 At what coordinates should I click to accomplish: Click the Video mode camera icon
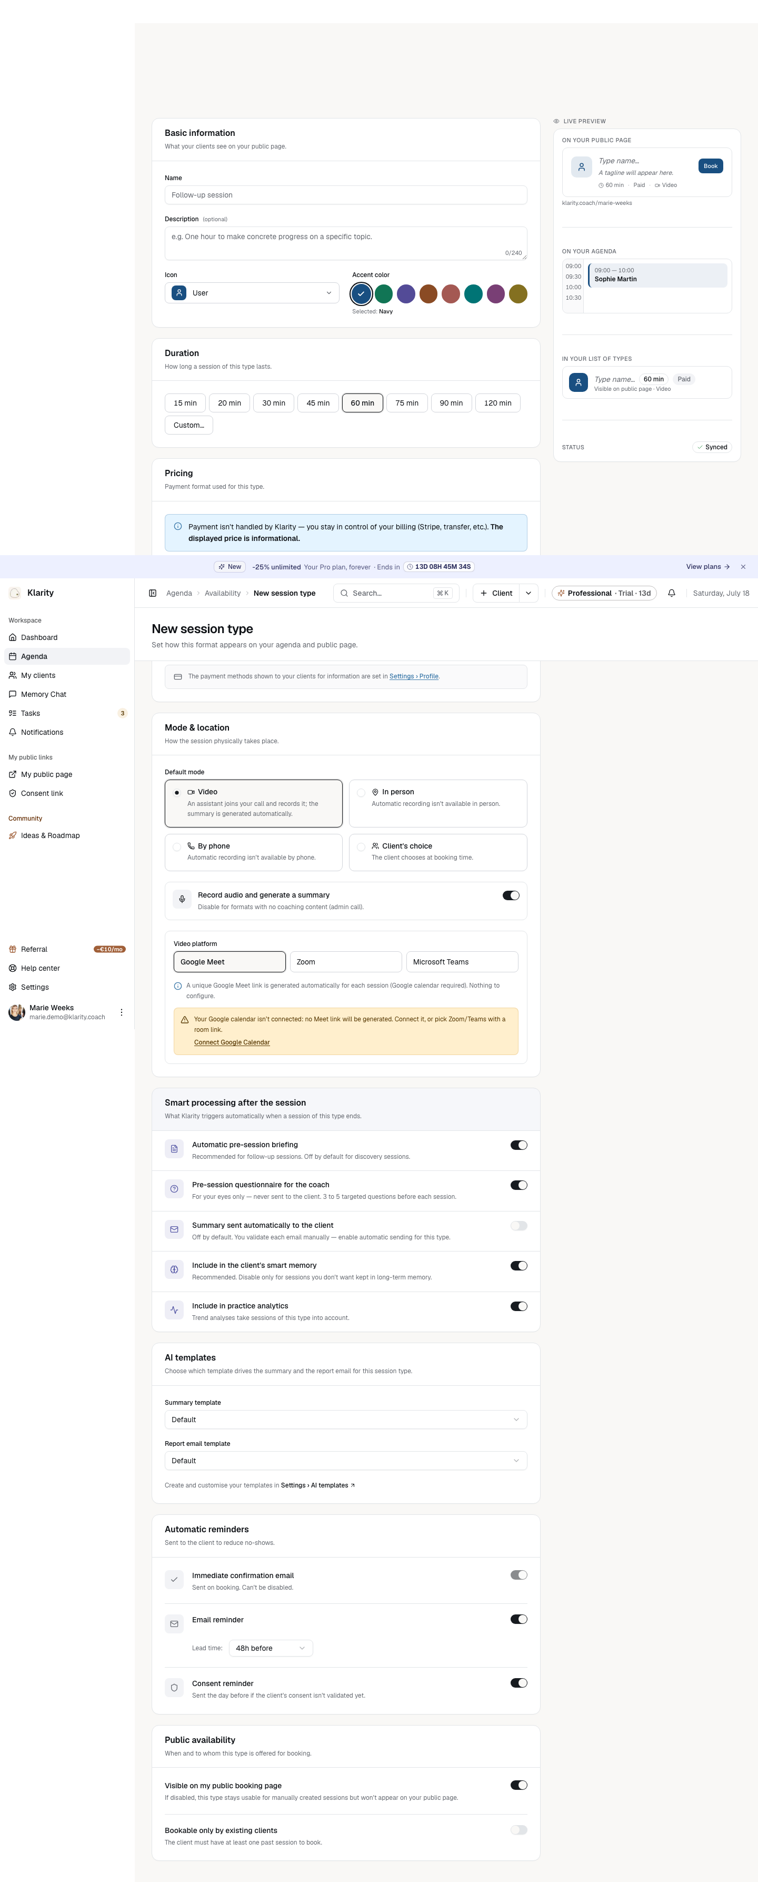tap(191, 792)
